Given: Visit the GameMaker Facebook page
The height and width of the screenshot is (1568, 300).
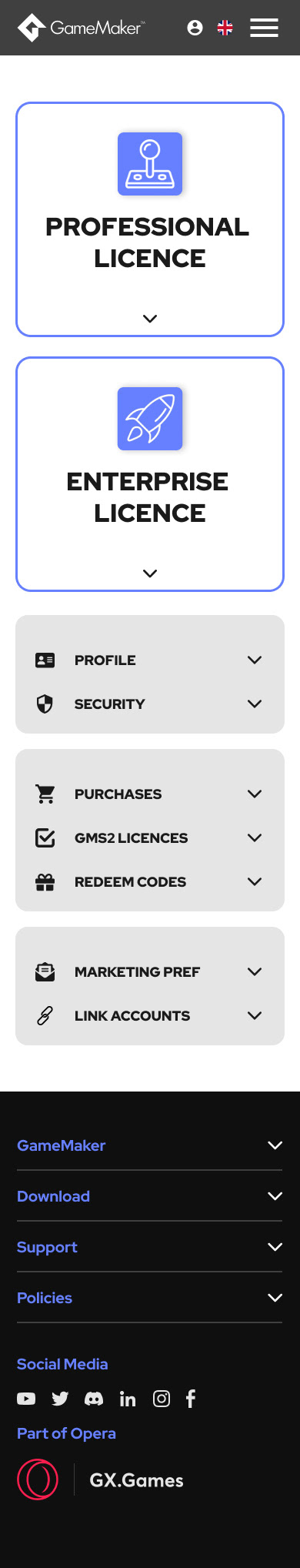Looking at the screenshot, I should pos(191,1399).
